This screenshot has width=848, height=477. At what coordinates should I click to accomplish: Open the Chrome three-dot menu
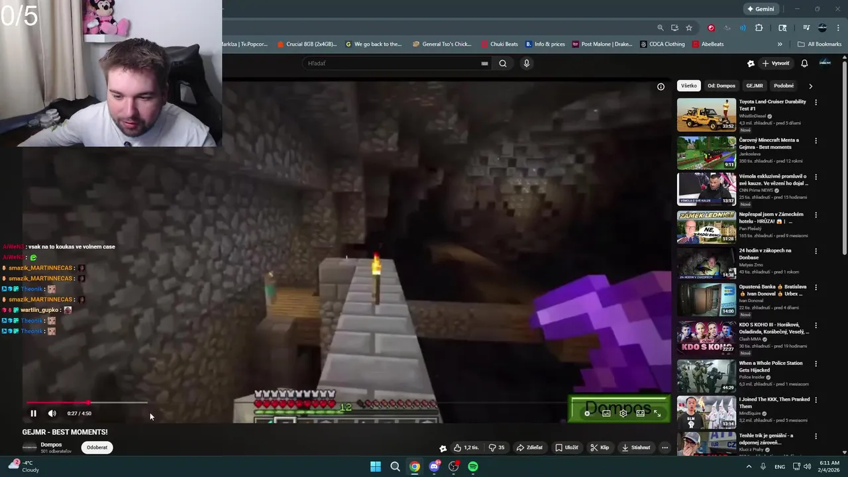[838, 28]
